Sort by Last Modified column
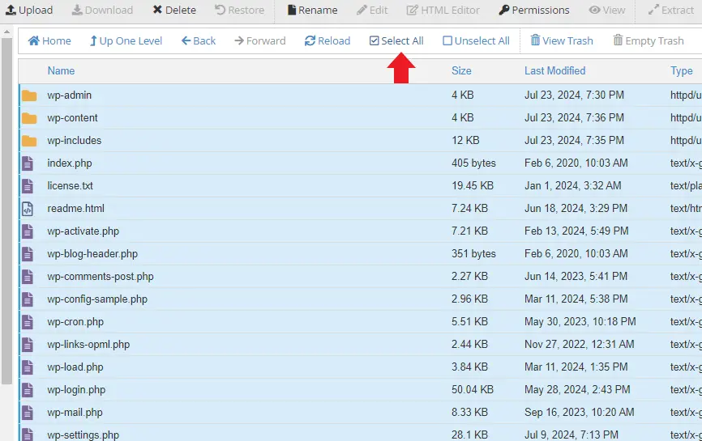Viewport: 702px width, 441px height. (554, 70)
